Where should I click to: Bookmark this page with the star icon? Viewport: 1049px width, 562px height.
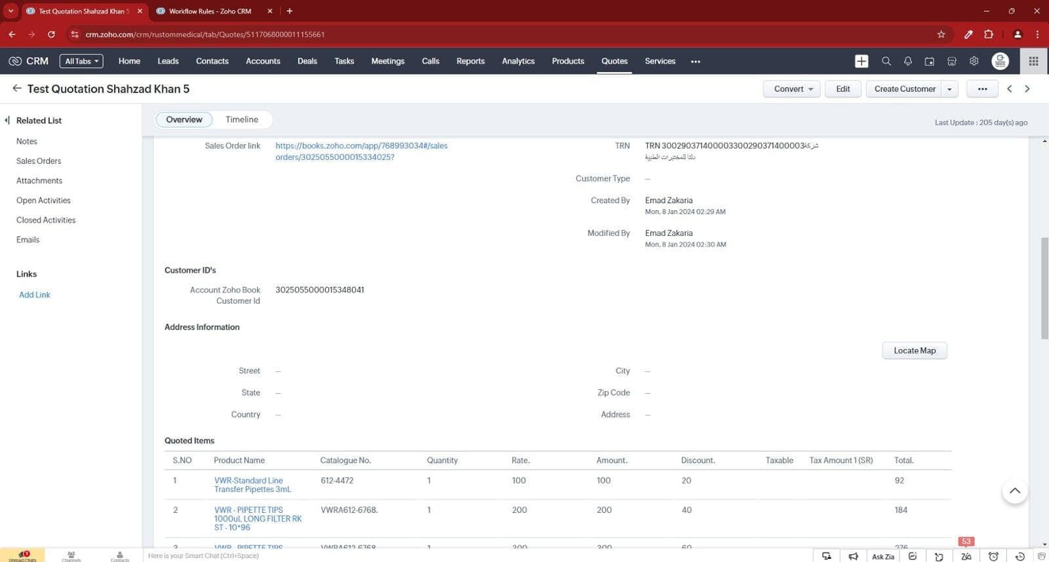point(941,34)
